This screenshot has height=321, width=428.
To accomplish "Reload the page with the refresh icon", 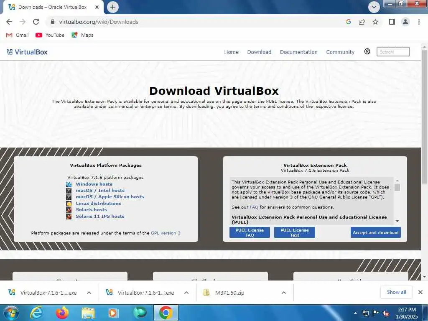I will click(36, 22).
